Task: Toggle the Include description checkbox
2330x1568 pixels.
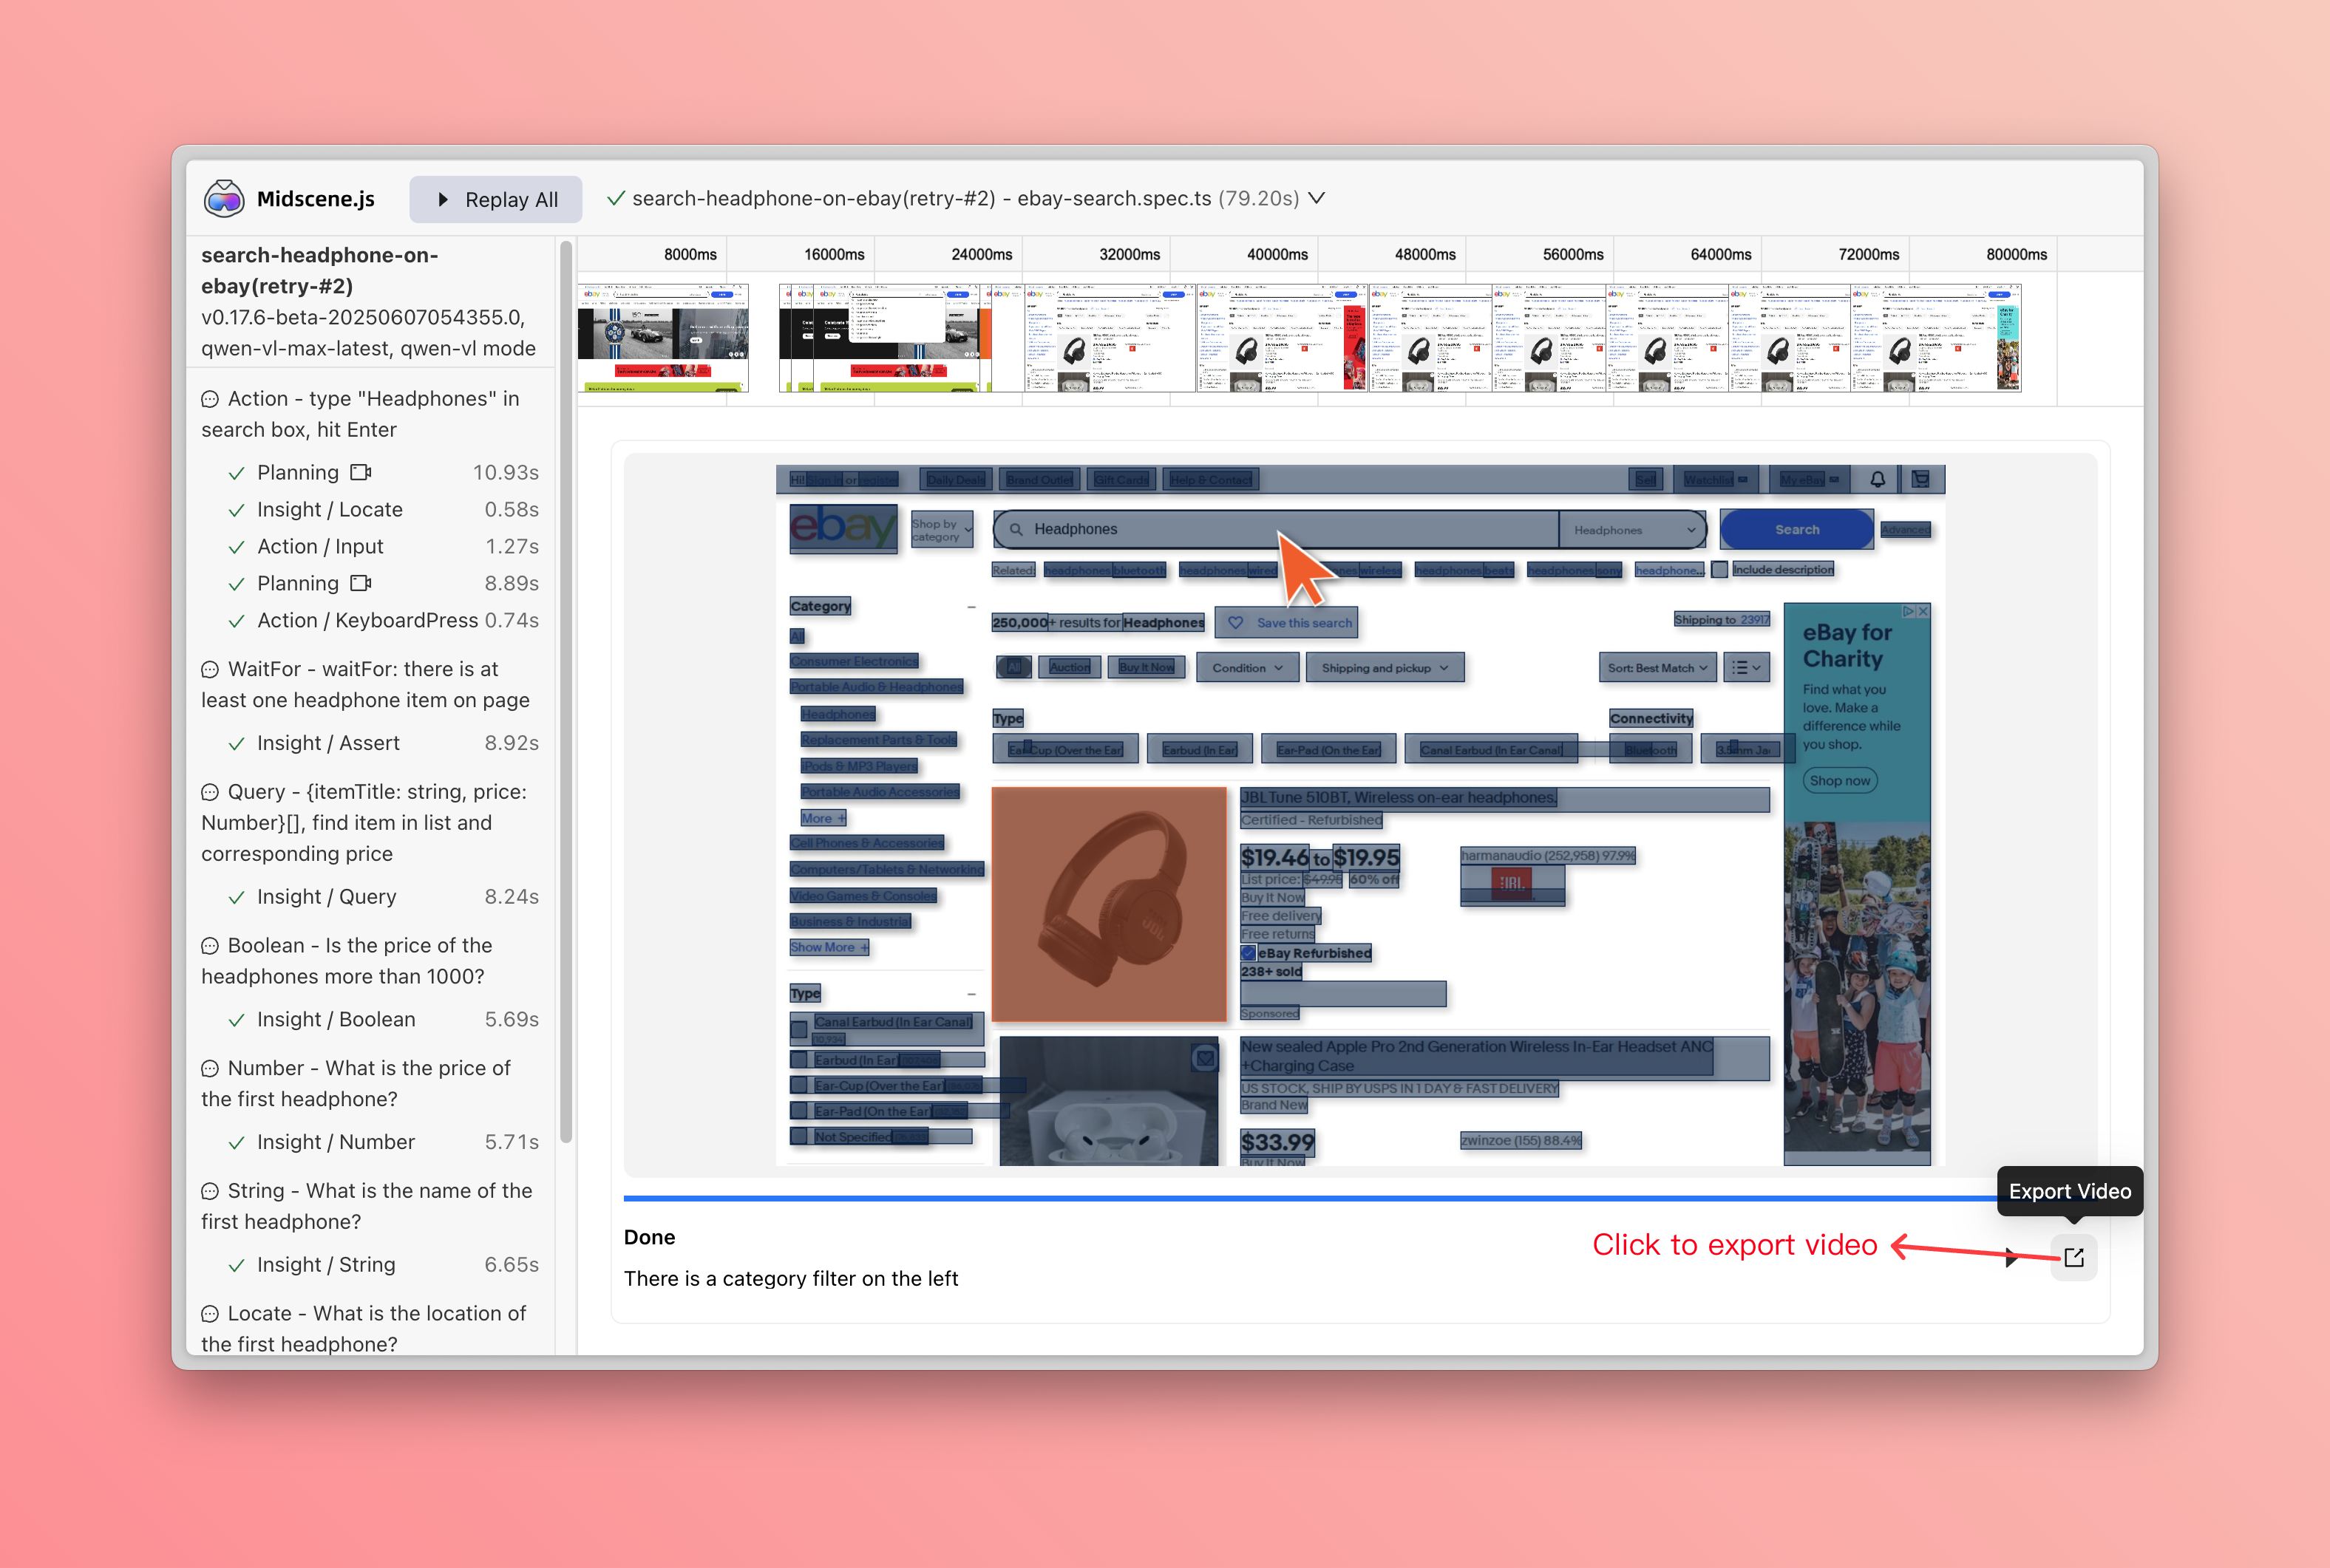Action: click(1719, 570)
